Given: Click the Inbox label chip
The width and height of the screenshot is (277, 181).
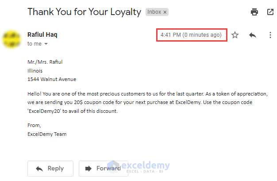Looking at the screenshot, I should point(154,12).
